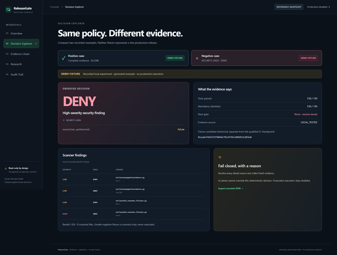Click the diamond icon above Fail closed
Image resolution: width=337 pixels, height=255 pixels.
pyautogui.click(x=219, y=157)
